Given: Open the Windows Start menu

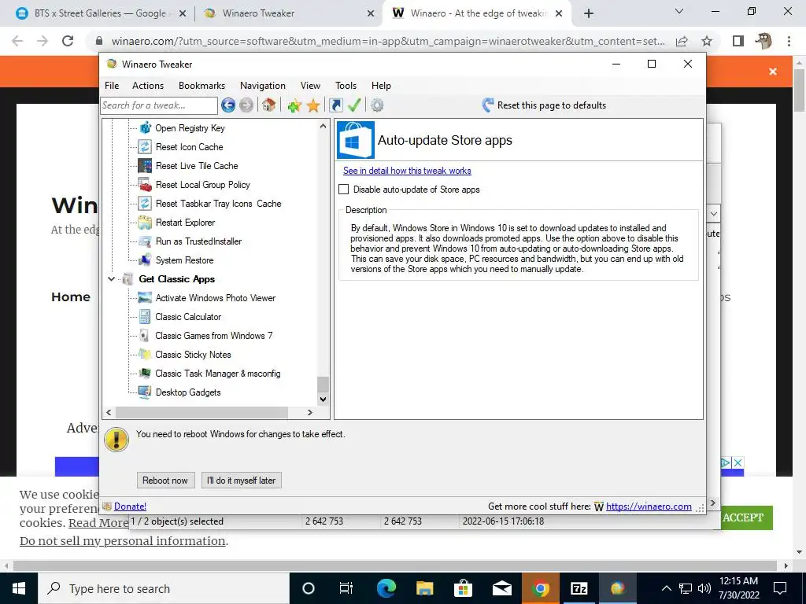Looking at the screenshot, I should coord(19,588).
